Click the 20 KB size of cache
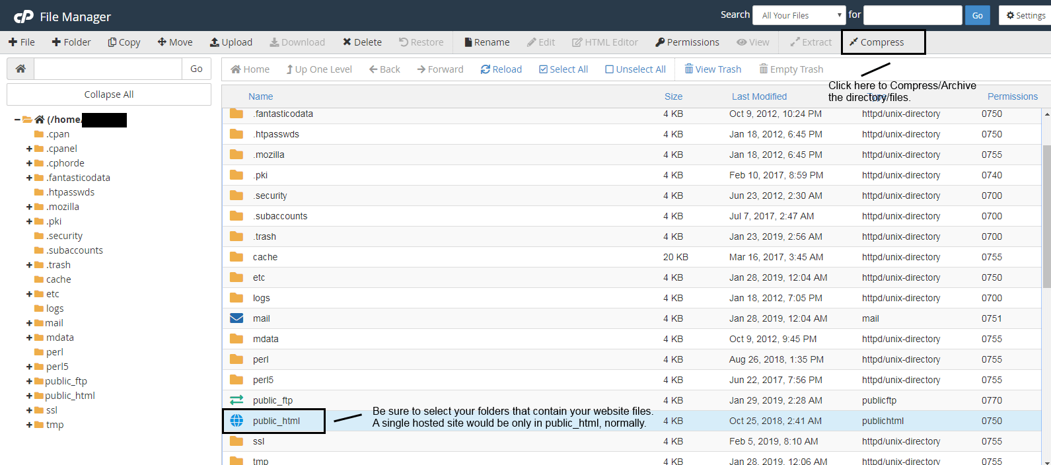1051x465 pixels. 676,257
